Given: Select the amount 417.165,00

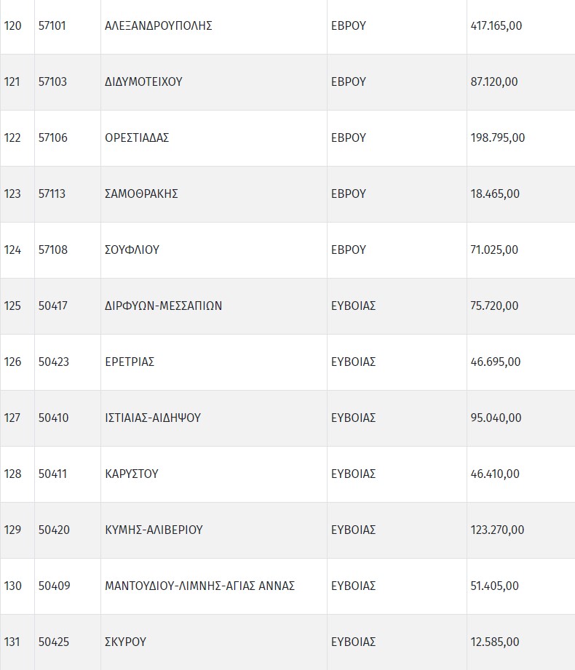Looking at the screenshot, I should [496, 26].
